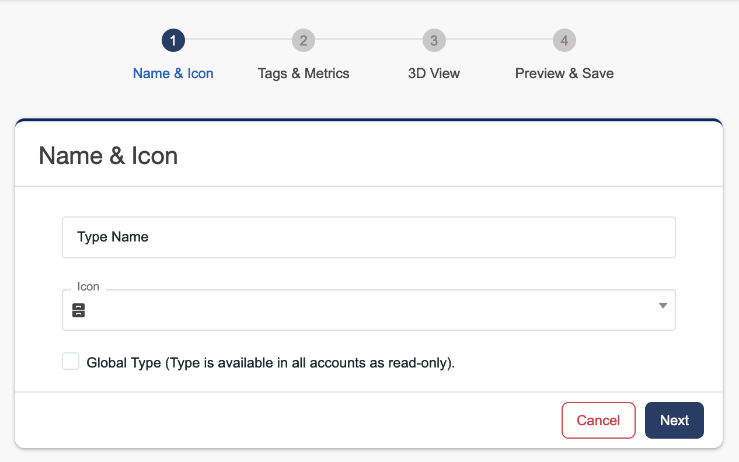Click the step 1 circle in stepper
The height and width of the screenshot is (462, 739).
pos(173,41)
